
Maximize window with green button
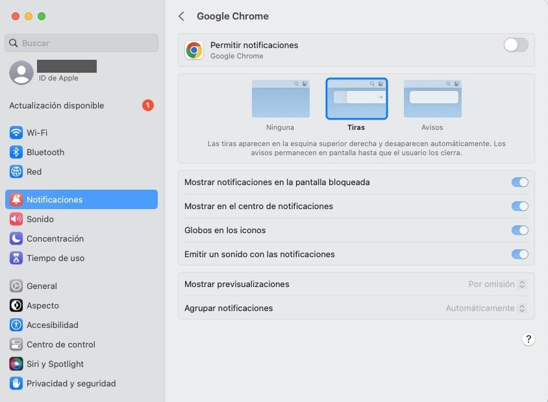[x=42, y=16]
